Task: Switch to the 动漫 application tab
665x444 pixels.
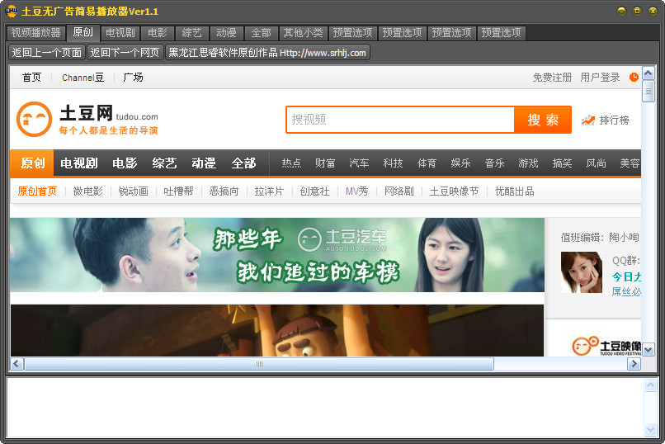Action: pos(226,33)
